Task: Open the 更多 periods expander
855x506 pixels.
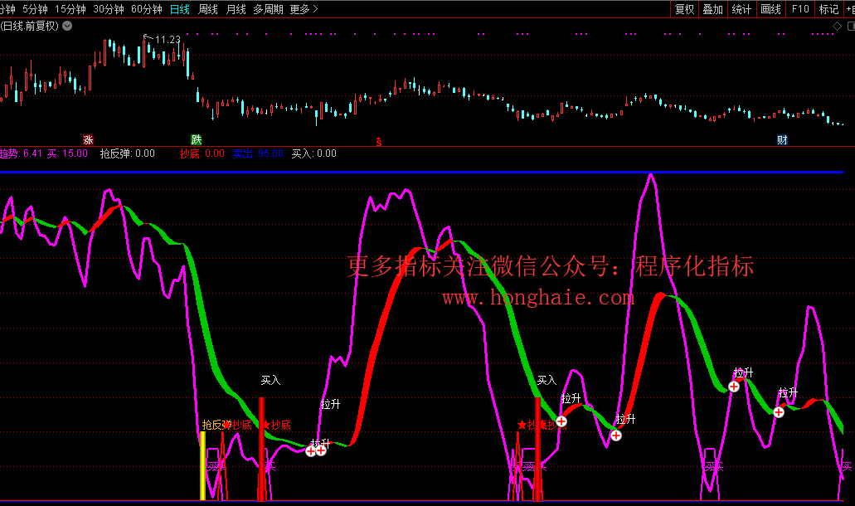Action: coord(304,9)
